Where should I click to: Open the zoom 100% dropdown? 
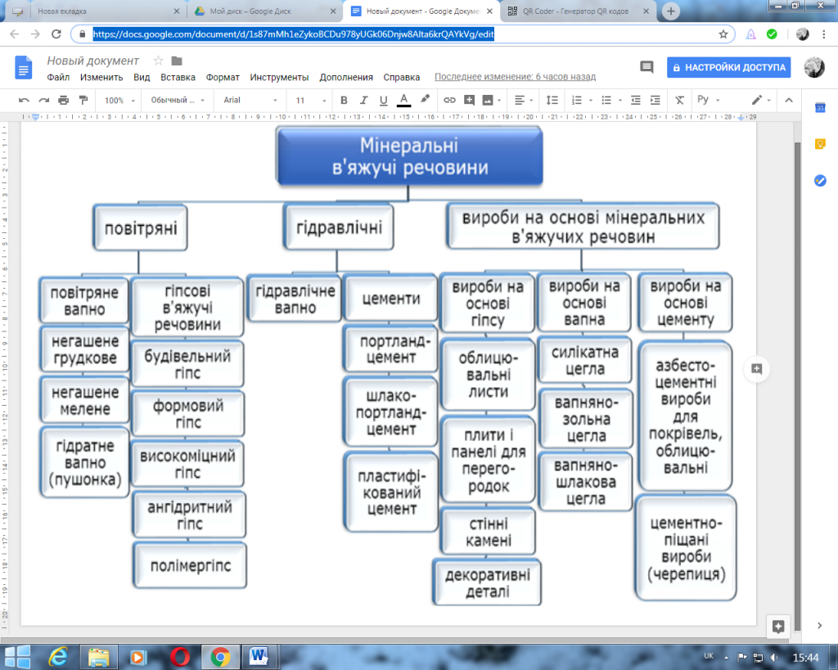tap(119, 100)
